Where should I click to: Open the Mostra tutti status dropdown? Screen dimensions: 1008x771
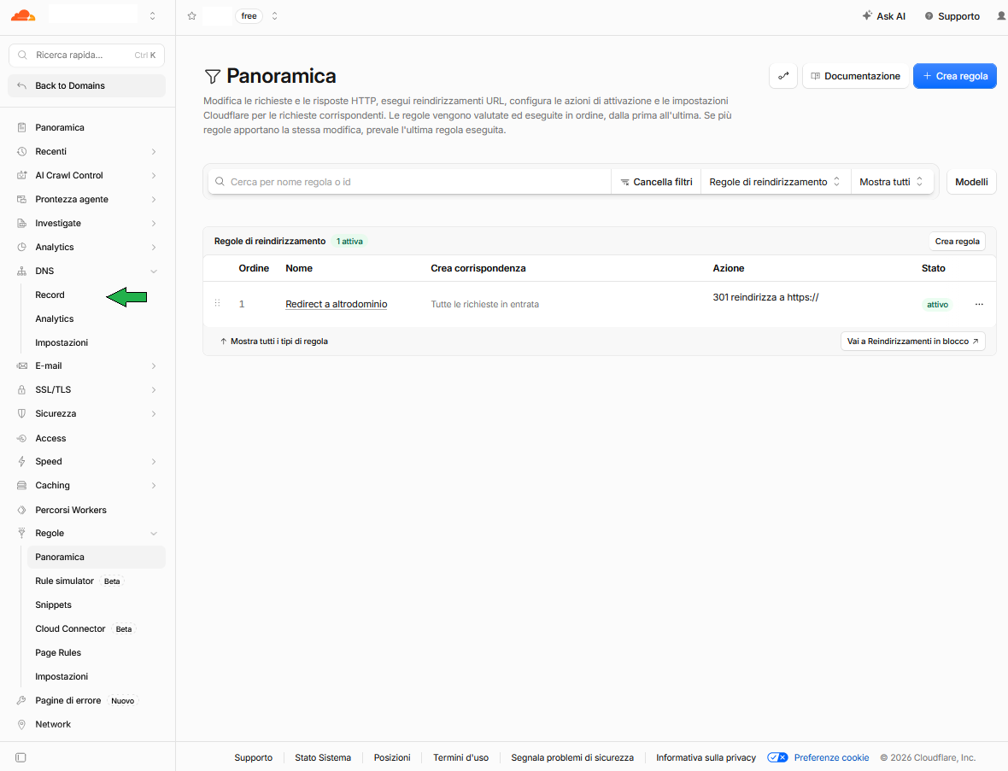click(x=892, y=182)
